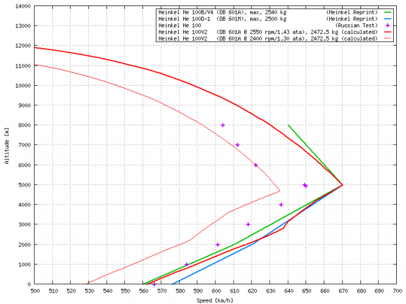Screen dimensions: 406x304
Task: Click the magenta plus marker on the speed axis
Action: pos(154,284)
